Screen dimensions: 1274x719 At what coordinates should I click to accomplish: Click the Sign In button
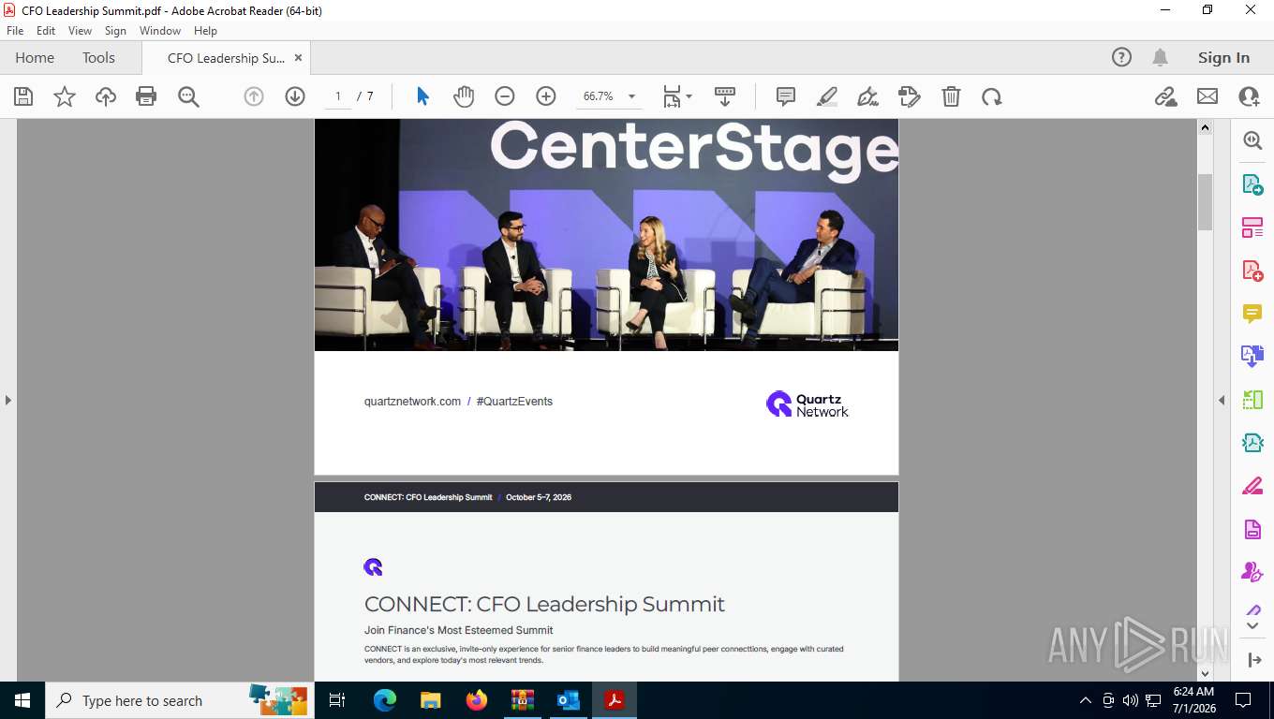coord(1223,58)
